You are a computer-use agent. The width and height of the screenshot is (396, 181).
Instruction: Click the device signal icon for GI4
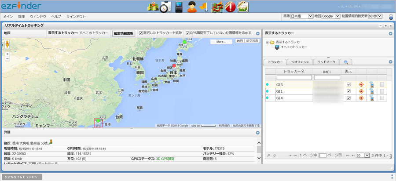pos(371,98)
